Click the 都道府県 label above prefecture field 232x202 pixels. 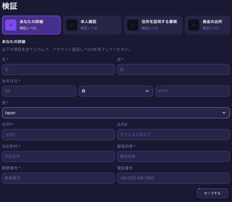[126, 146]
